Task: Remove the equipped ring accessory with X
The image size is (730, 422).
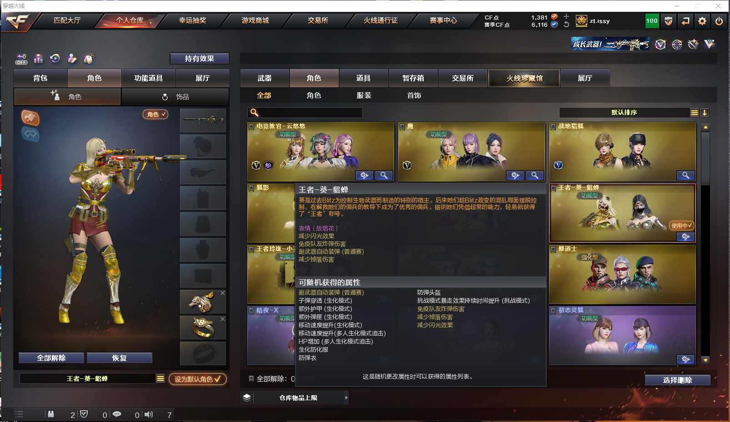Action: (223, 319)
